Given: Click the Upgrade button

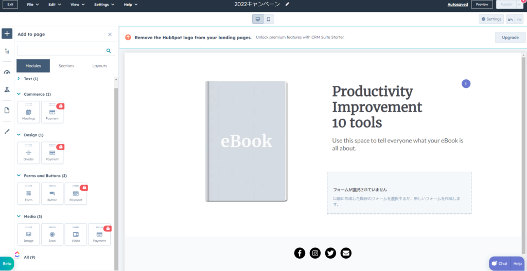Looking at the screenshot, I should coord(510,38).
